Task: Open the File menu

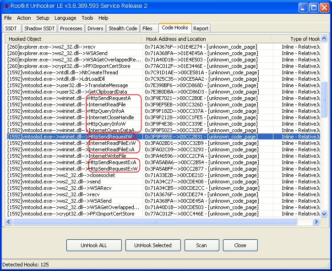Action: coord(8,18)
